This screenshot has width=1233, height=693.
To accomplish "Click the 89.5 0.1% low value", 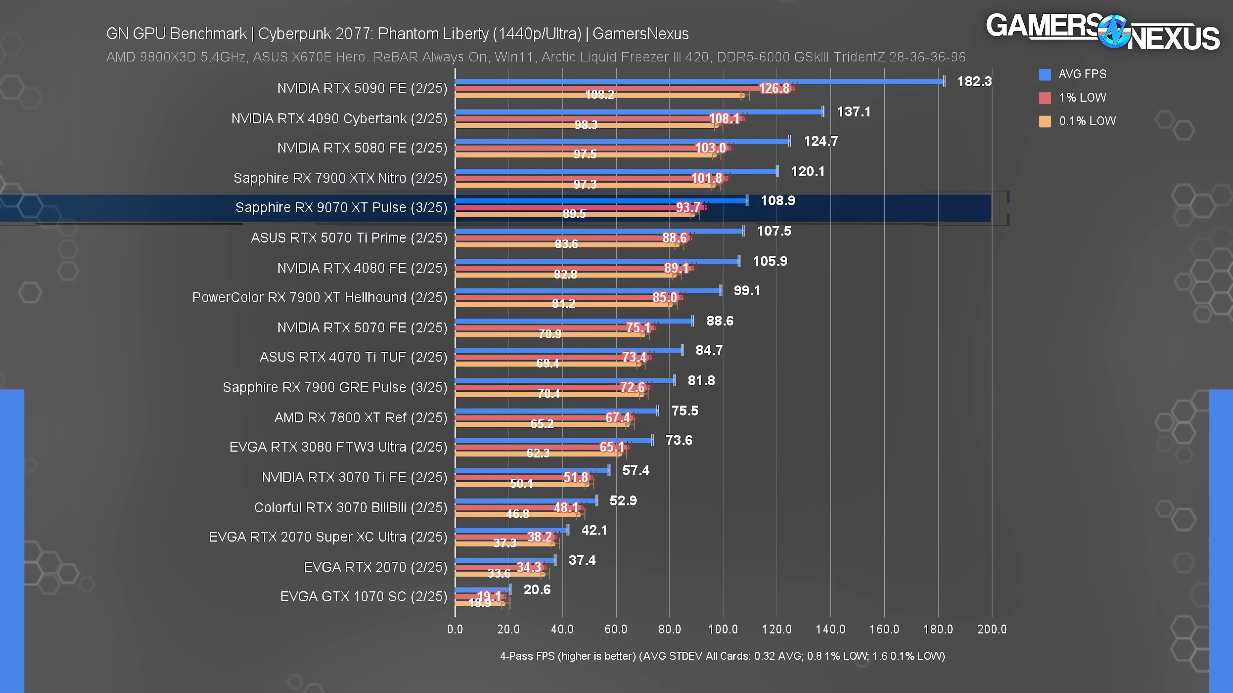I will pyautogui.click(x=574, y=214).
